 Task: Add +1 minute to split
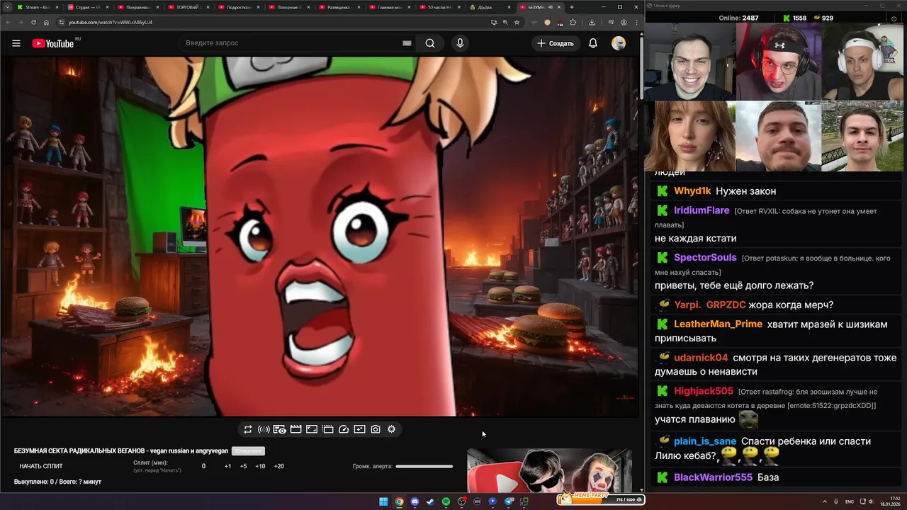[x=227, y=466]
